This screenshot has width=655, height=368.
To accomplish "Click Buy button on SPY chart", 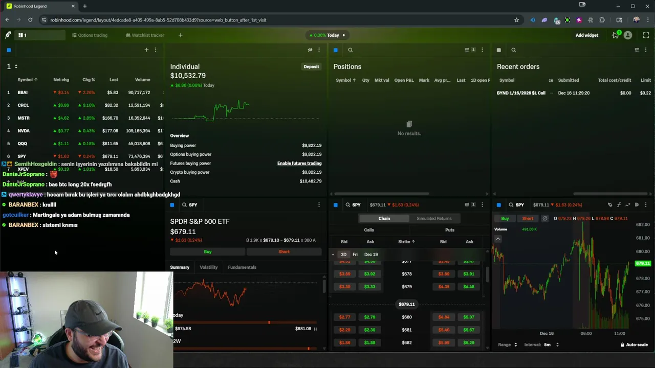I will [x=505, y=219].
